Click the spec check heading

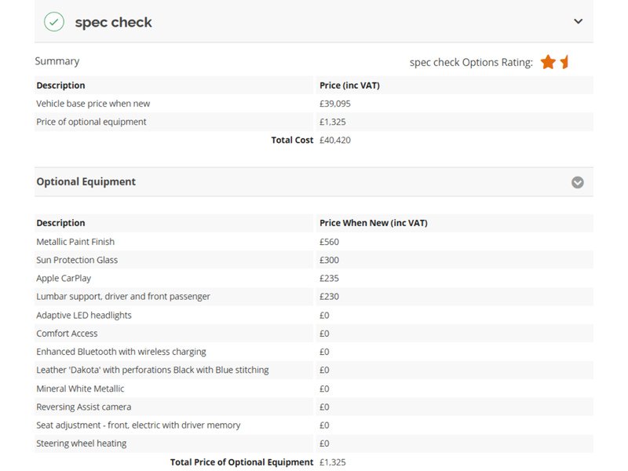[113, 22]
